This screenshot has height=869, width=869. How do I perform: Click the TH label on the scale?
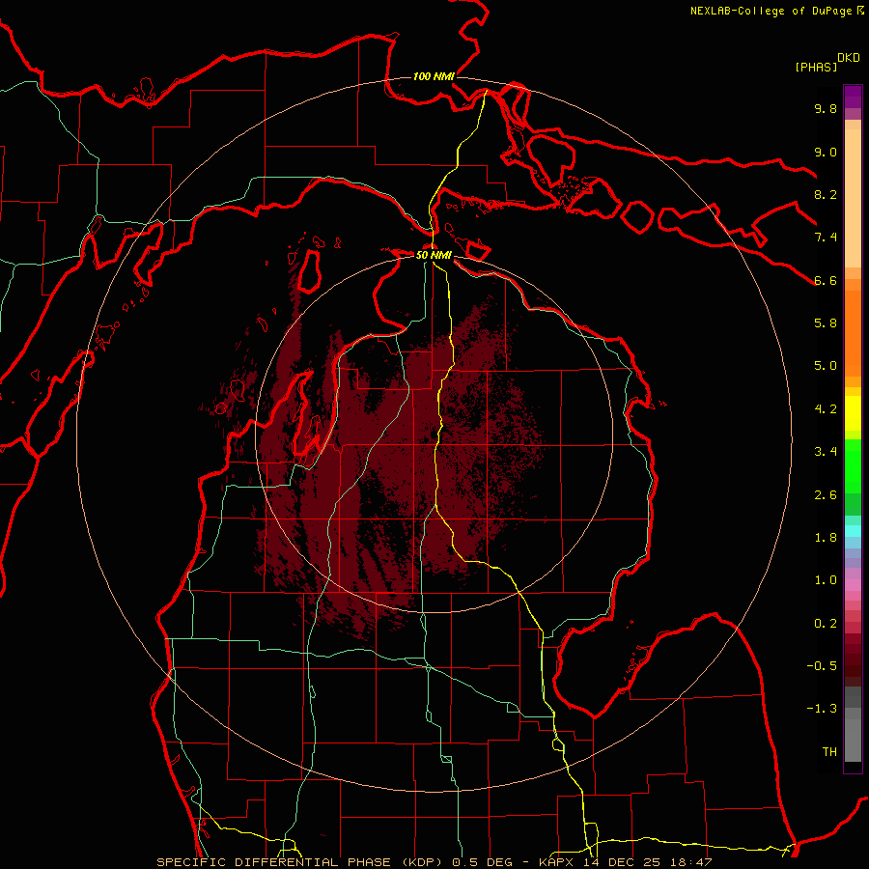coord(829,752)
